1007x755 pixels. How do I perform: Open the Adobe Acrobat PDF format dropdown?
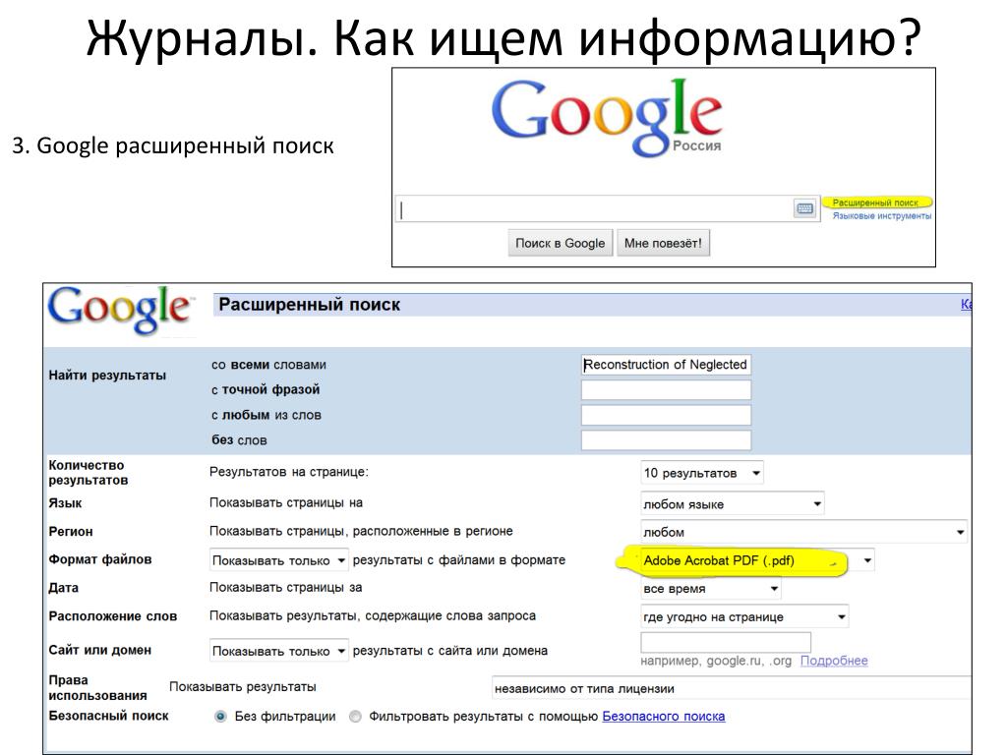point(758,560)
